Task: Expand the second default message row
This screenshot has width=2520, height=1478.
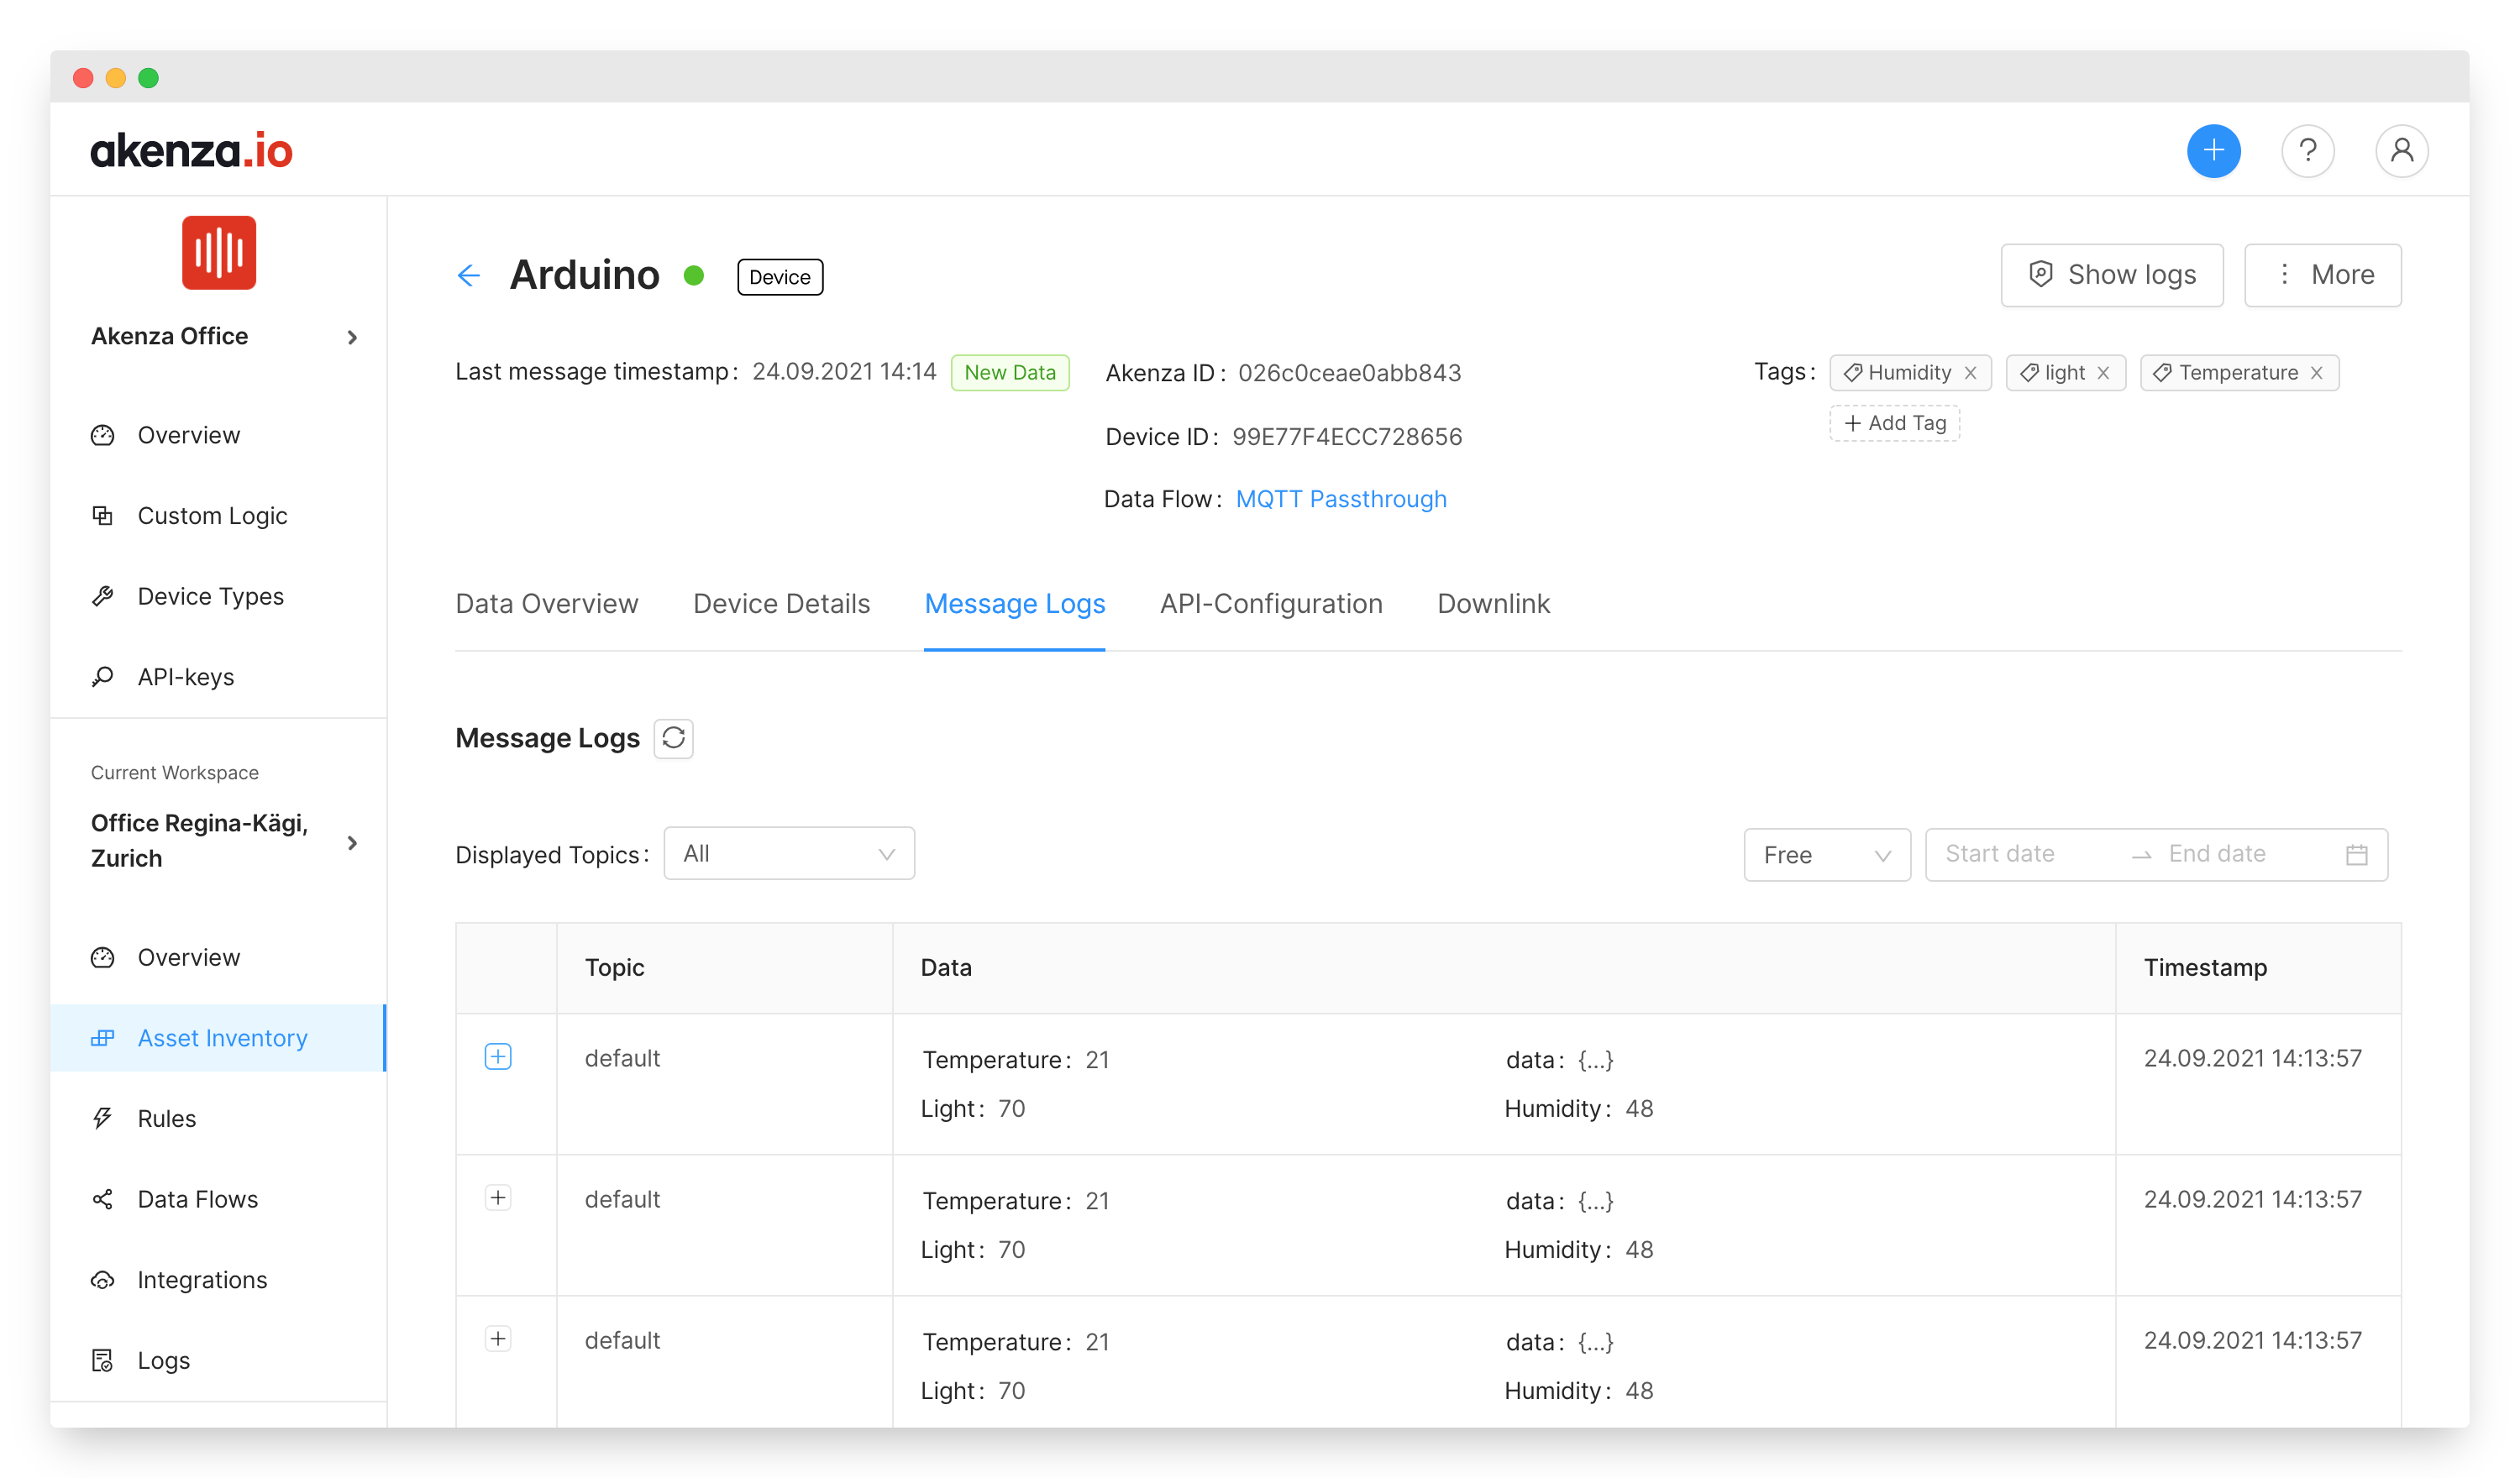Action: pyautogui.click(x=498, y=1198)
